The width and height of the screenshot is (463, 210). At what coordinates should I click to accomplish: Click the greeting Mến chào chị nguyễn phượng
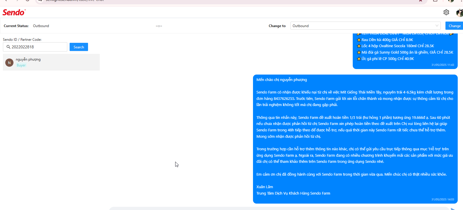click(x=282, y=80)
